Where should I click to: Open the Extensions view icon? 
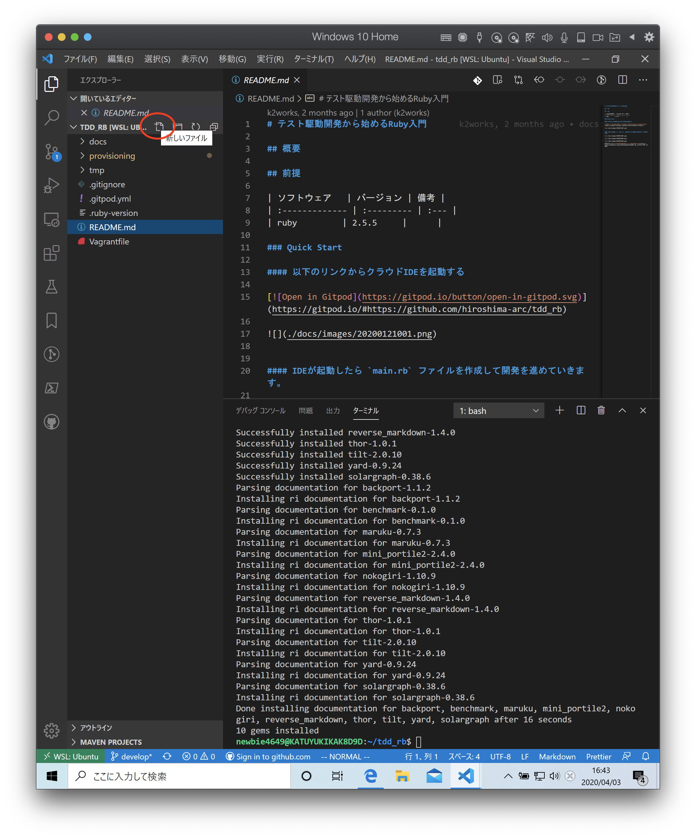(x=51, y=253)
